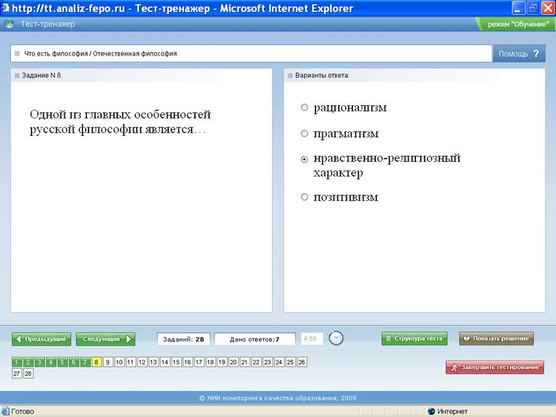Minimize the Internet Explorer window

coord(518,8)
